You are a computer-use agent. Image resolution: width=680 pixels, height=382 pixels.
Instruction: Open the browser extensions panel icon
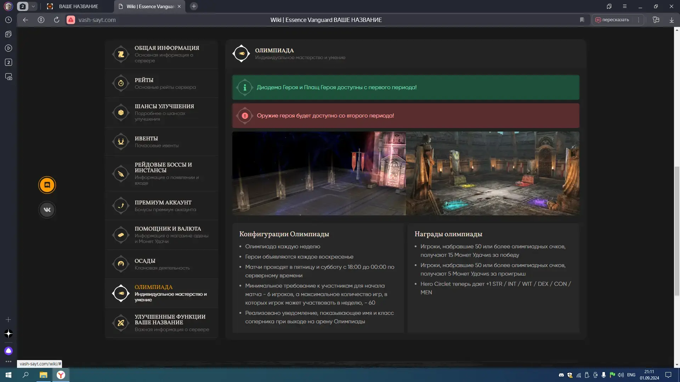pyautogui.click(x=656, y=20)
